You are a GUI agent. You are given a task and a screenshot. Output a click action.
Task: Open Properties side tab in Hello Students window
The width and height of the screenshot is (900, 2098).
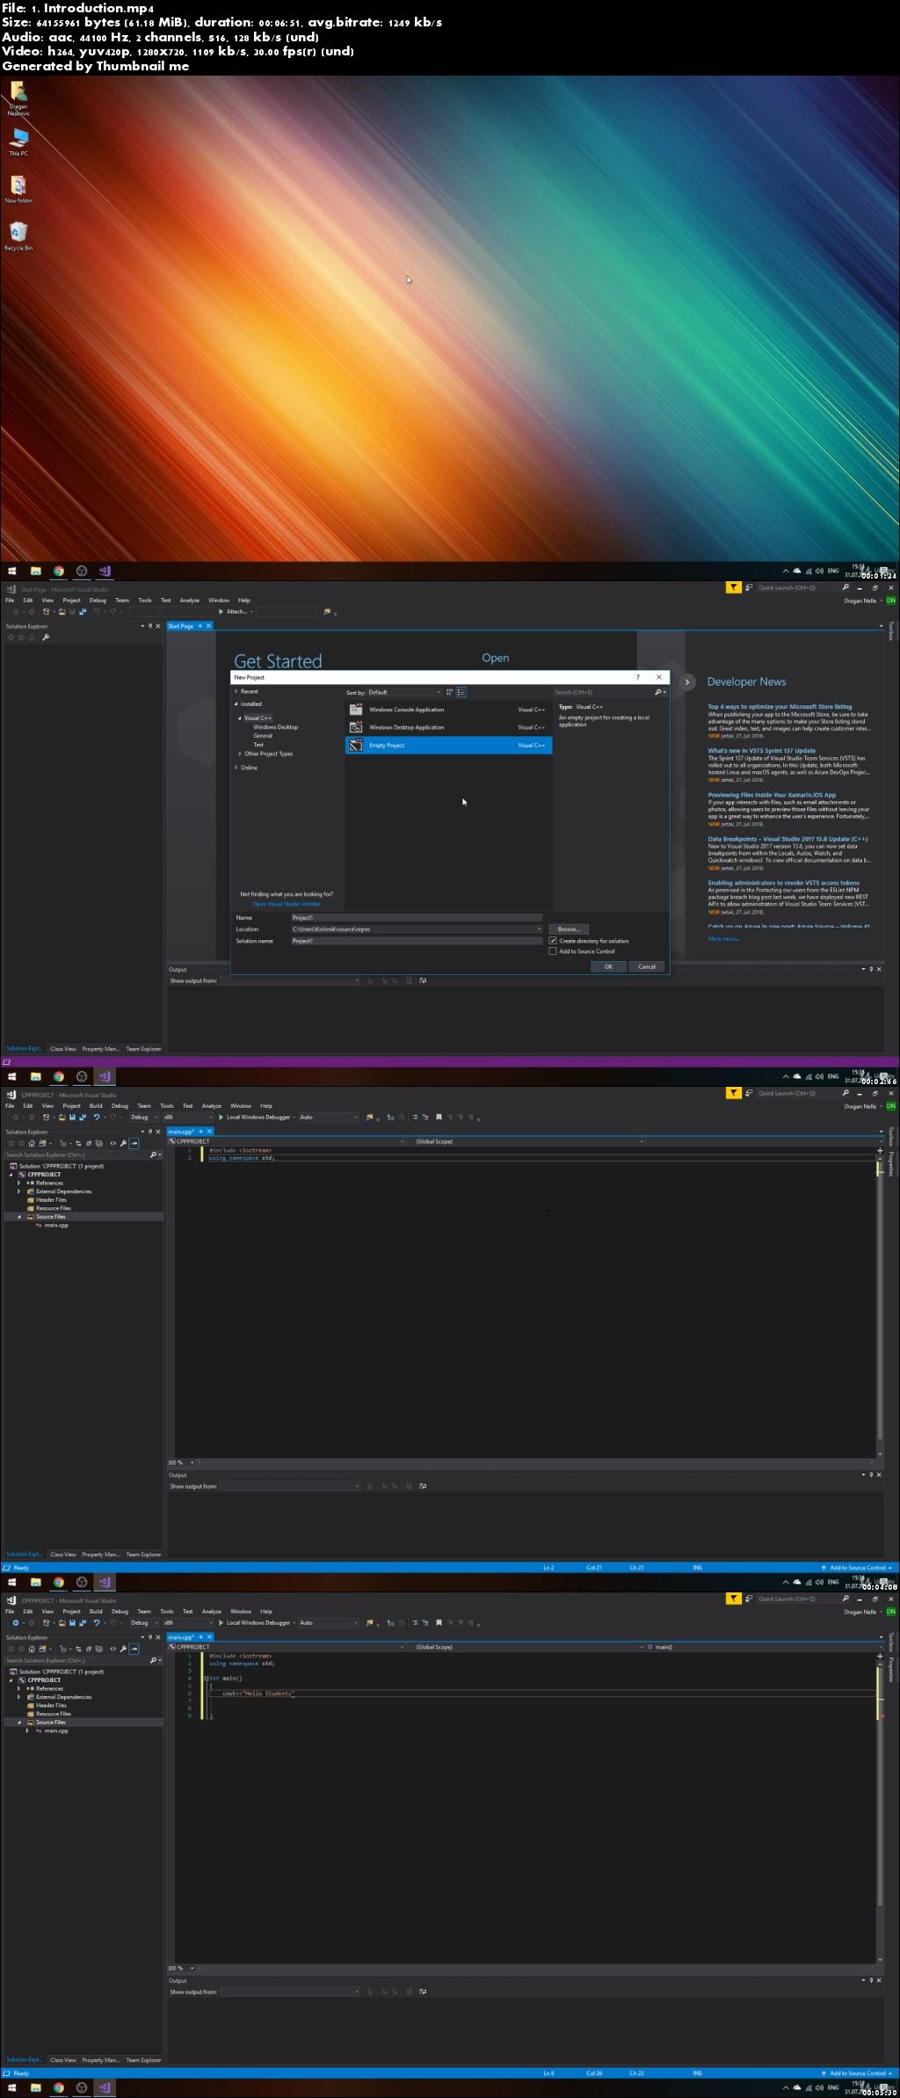click(x=890, y=1669)
